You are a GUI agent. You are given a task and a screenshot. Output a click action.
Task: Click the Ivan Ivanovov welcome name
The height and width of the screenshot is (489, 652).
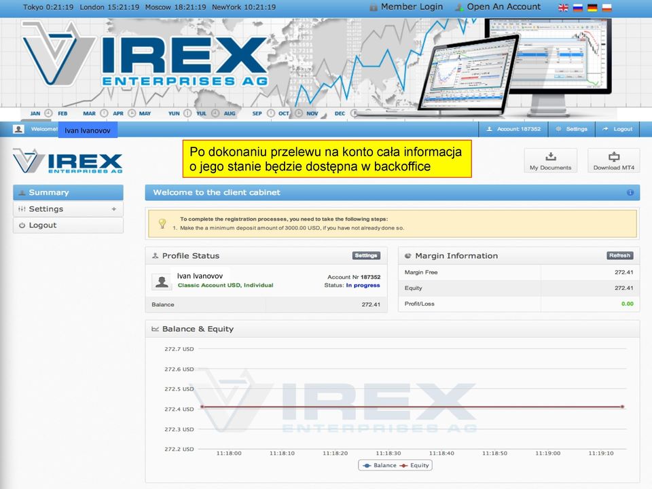[x=88, y=130]
